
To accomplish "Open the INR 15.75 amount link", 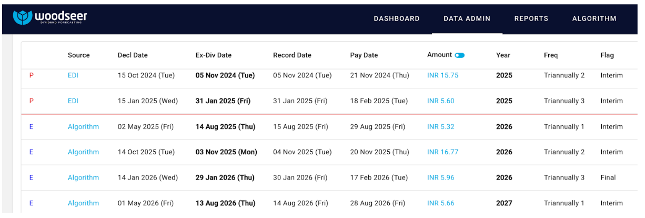I will pos(442,75).
